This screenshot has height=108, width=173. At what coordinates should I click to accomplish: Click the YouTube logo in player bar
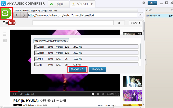(x=110, y=94)
